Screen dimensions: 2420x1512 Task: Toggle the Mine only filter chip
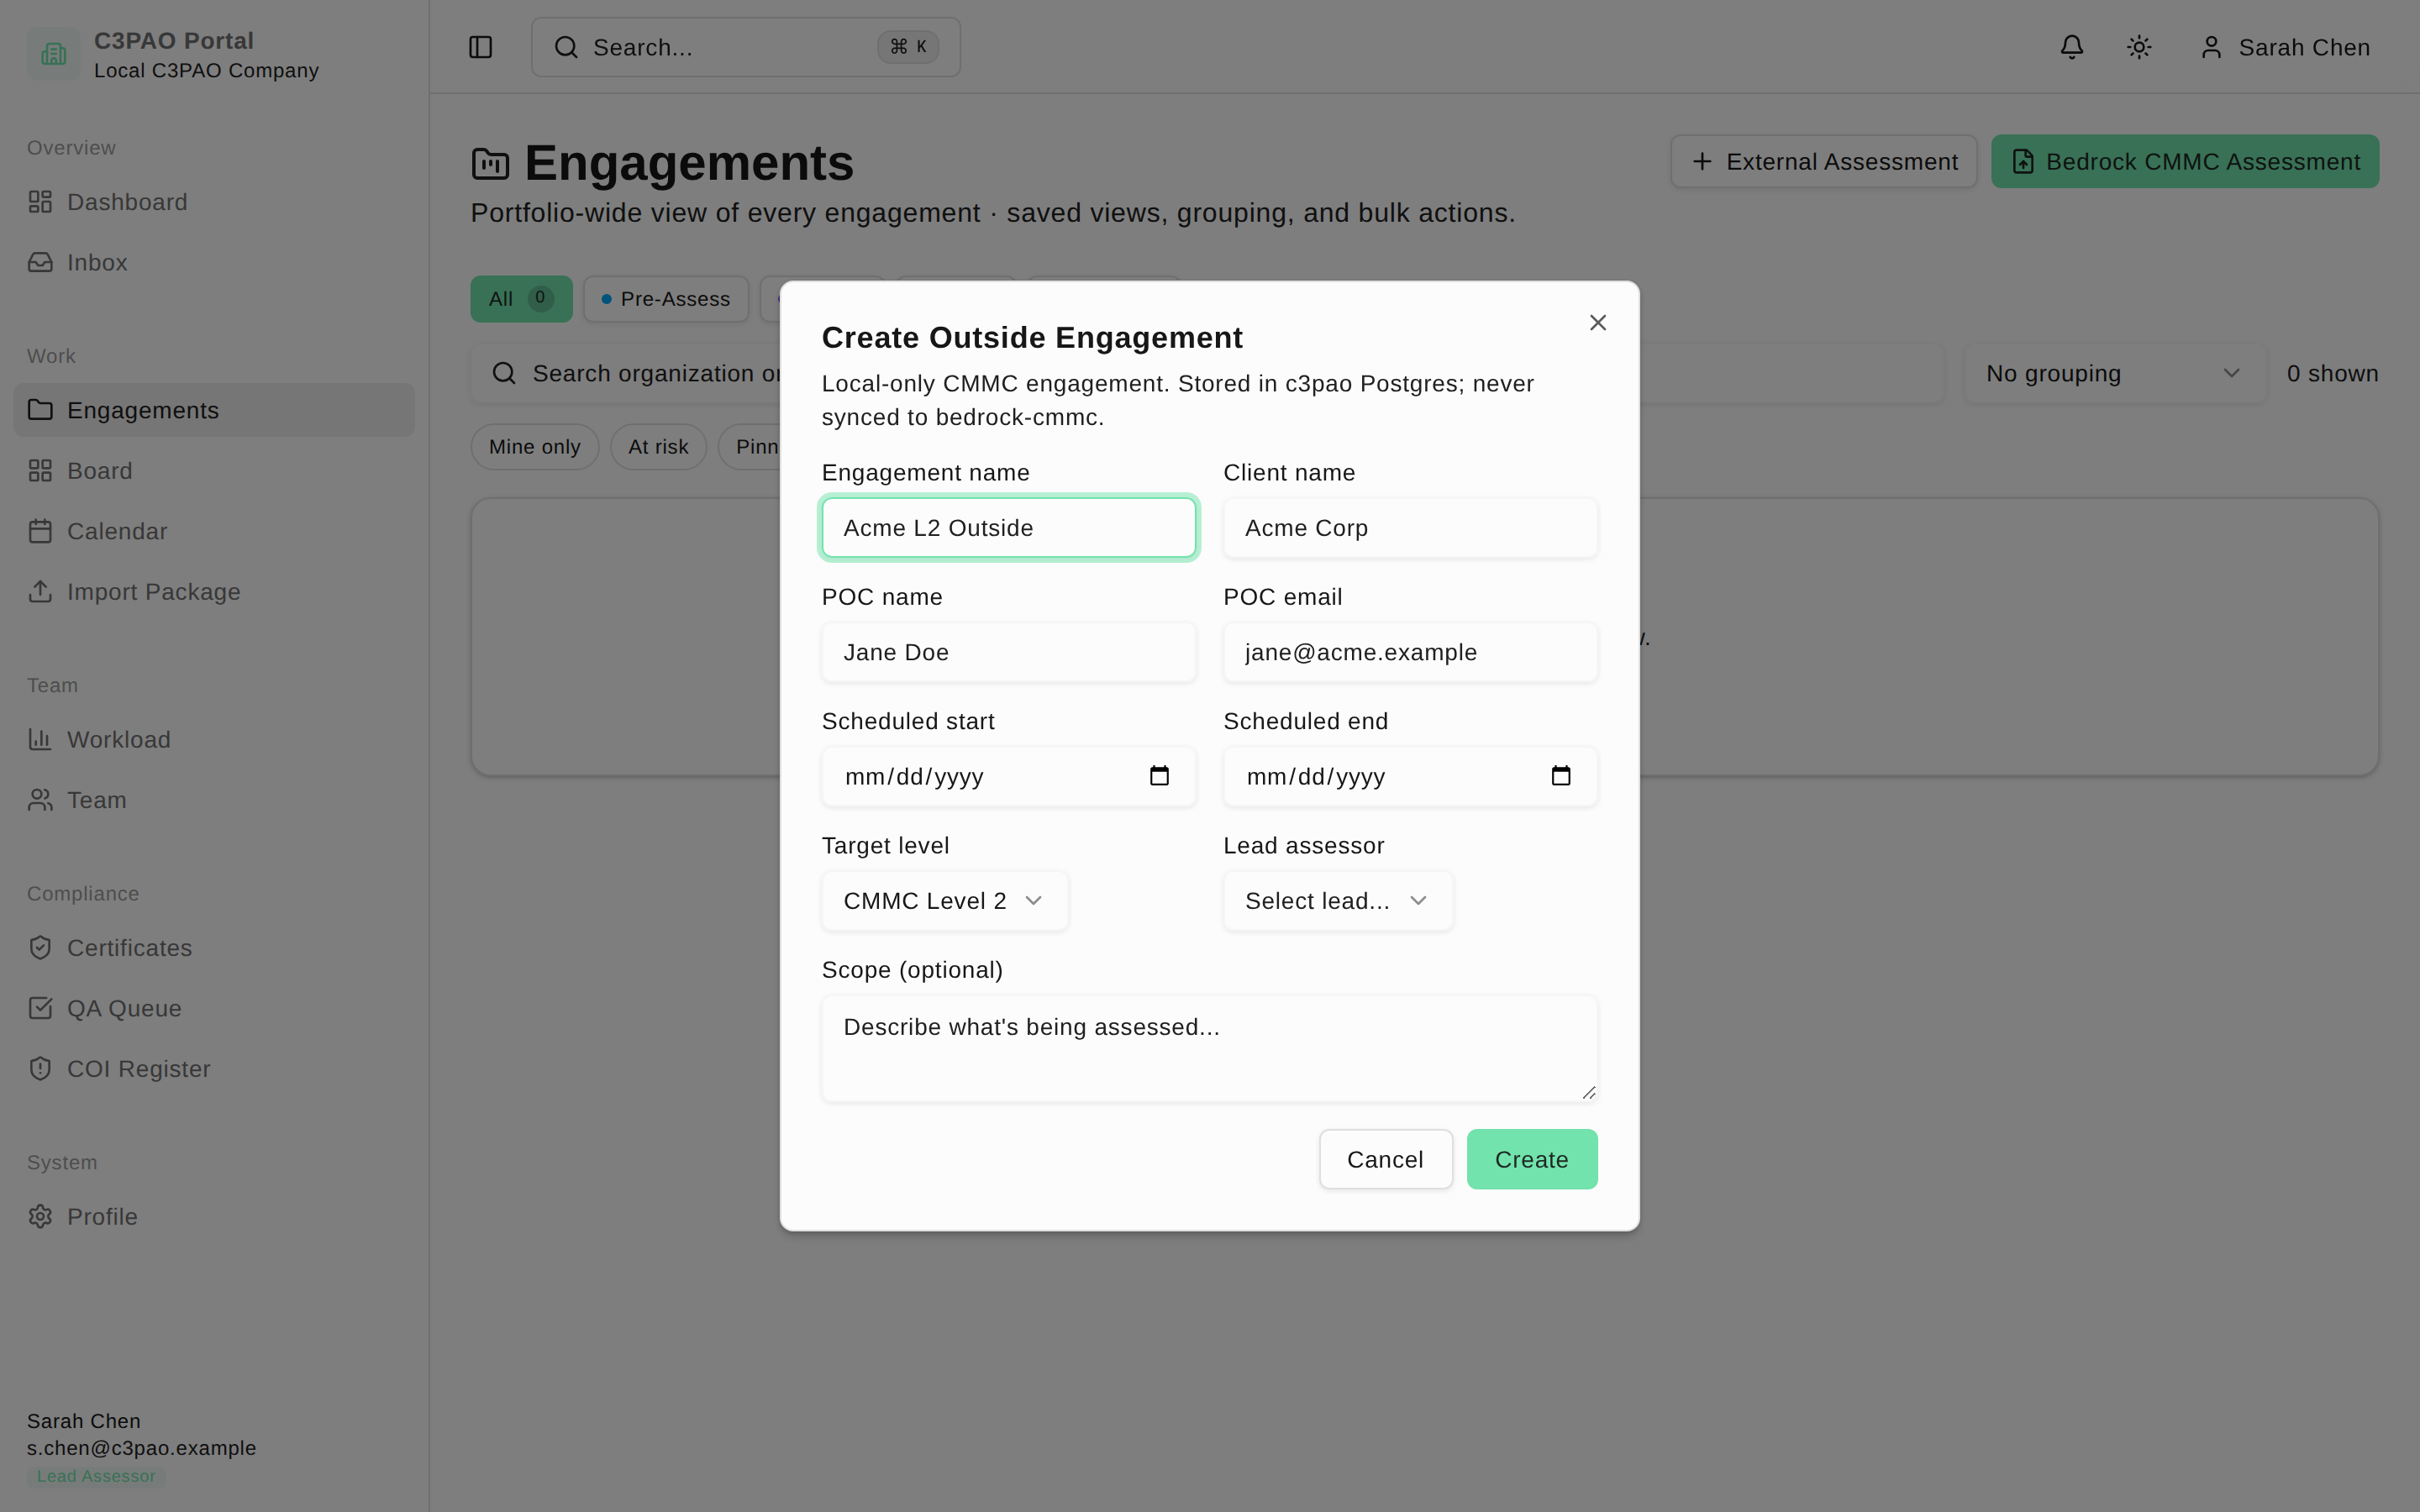click(x=534, y=447)
